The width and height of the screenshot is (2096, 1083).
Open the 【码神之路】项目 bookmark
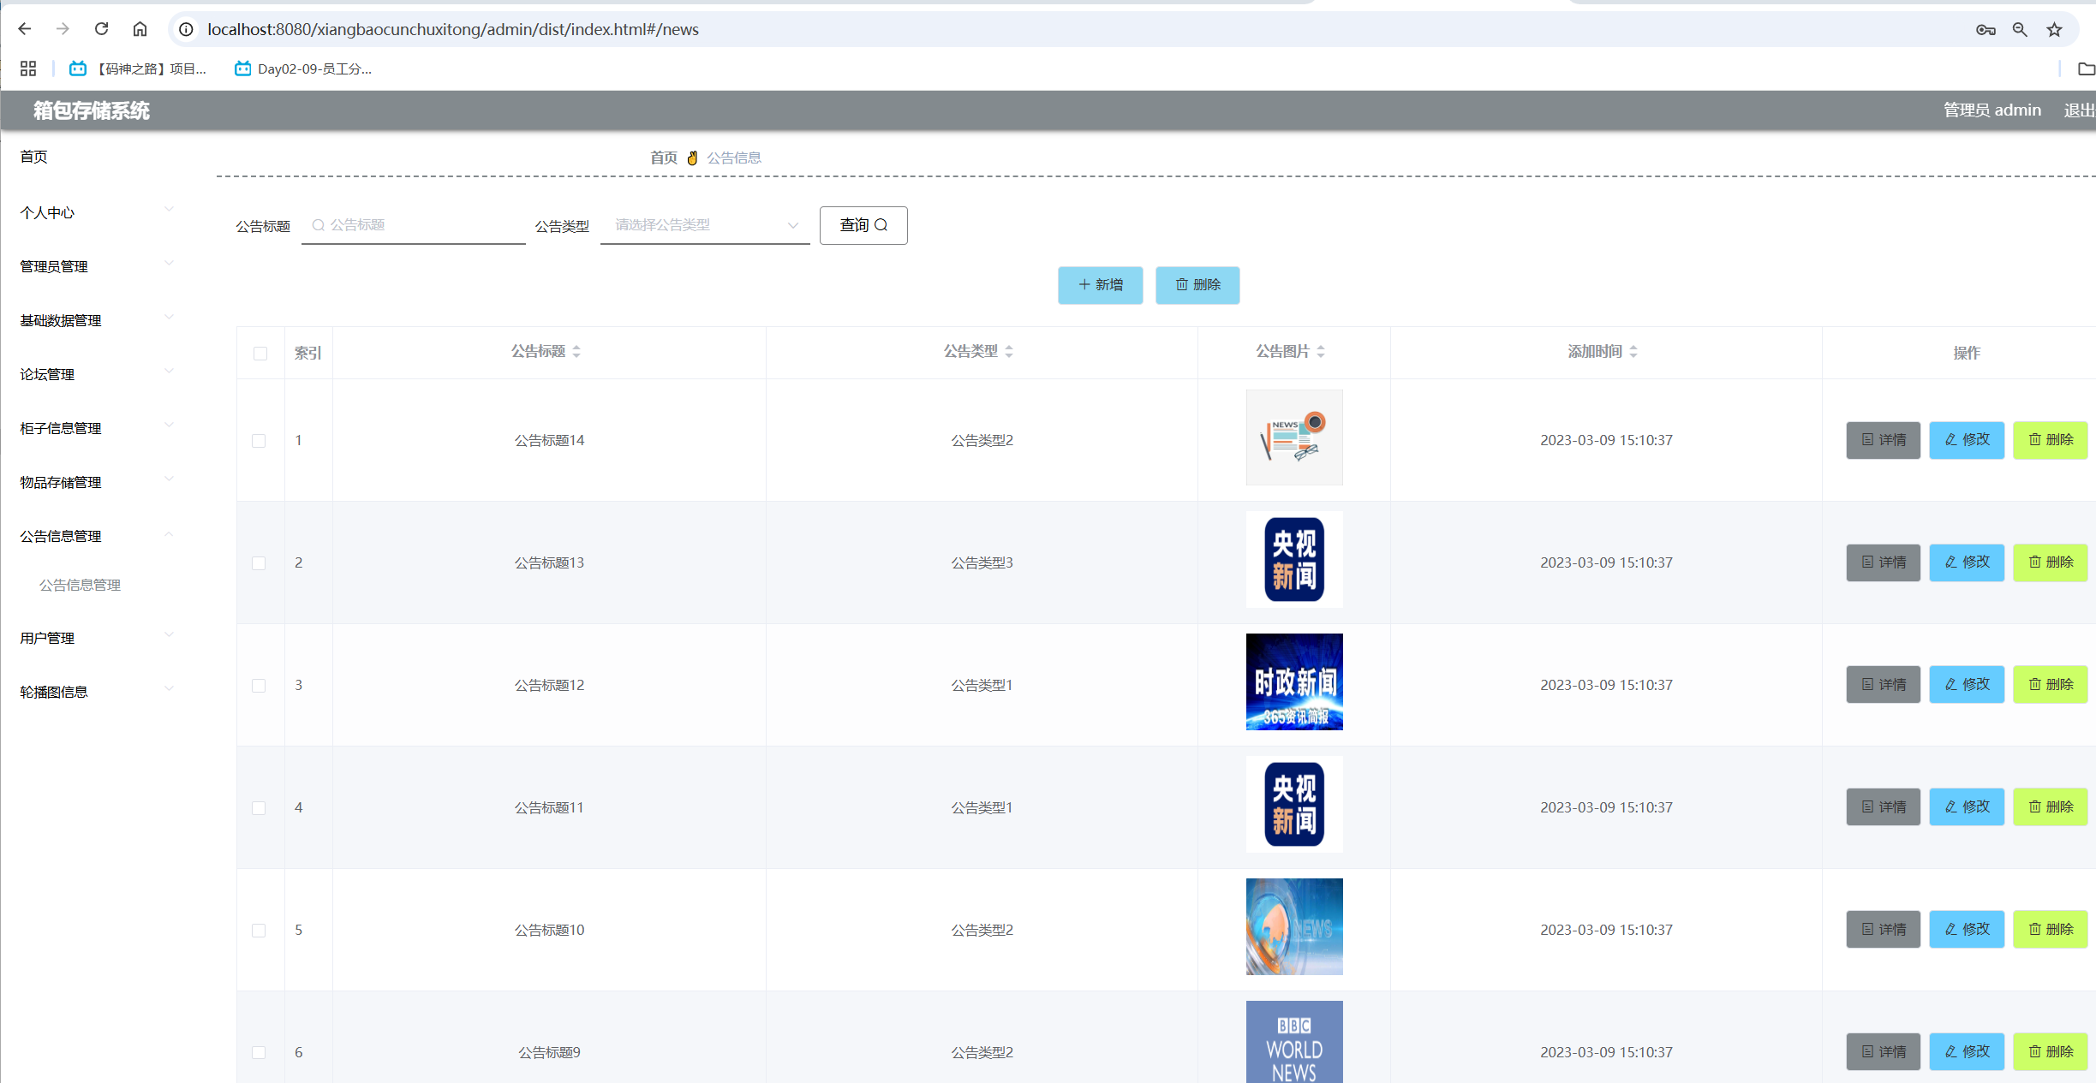138,68
